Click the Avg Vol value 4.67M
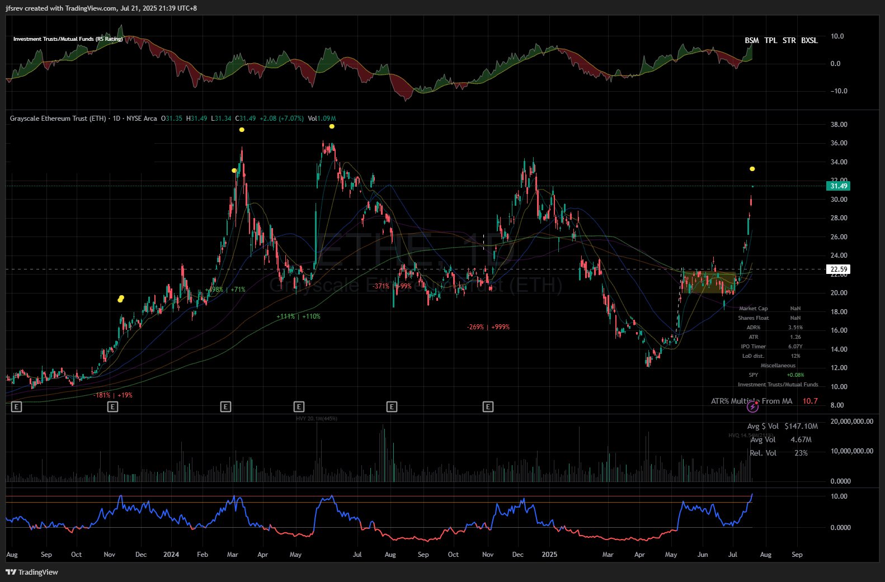The image size is (885, 582). pyautogui.click(x=801, y=440)
